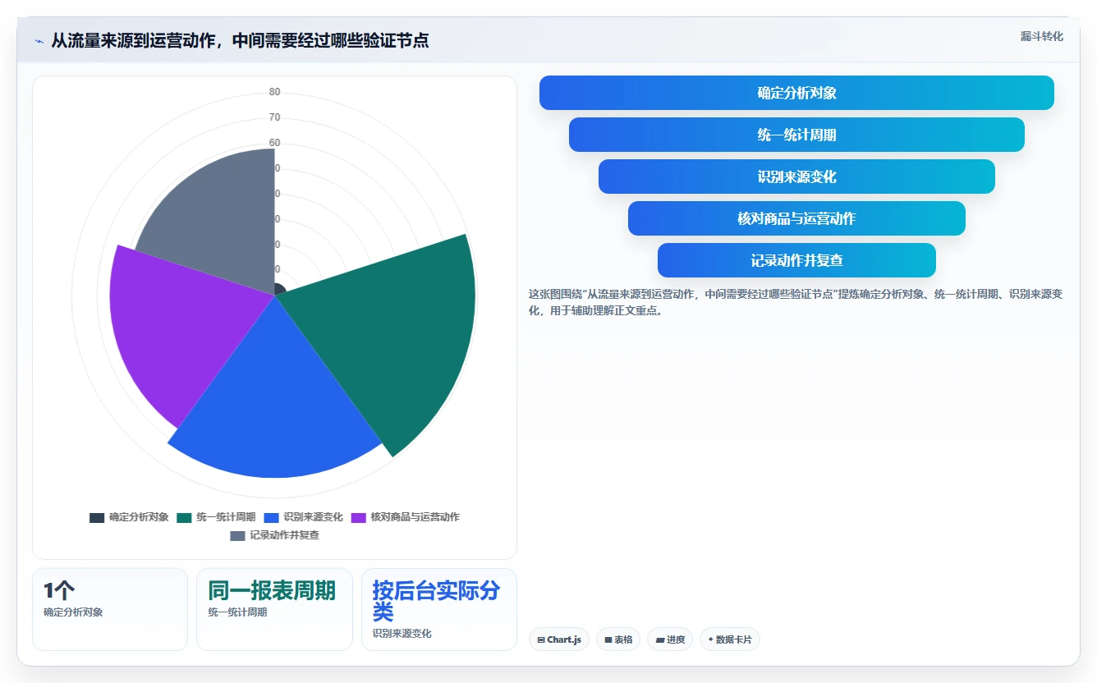Select the 记录动作并复查 funnel bar
1097x683 pixels.
[x=796, y=260]
